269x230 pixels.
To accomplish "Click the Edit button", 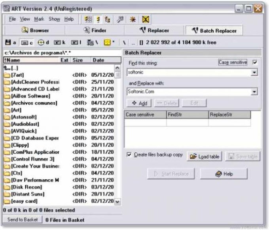I will tap(194, 103).
